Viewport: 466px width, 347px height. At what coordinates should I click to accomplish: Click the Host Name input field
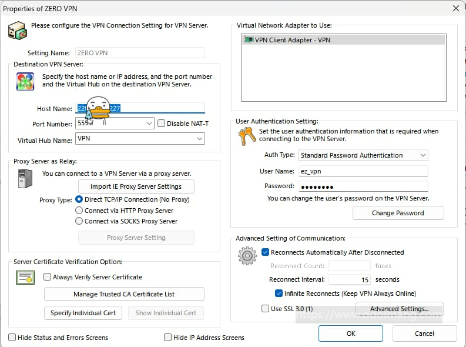pyautogui.click(x=140, y=108)
